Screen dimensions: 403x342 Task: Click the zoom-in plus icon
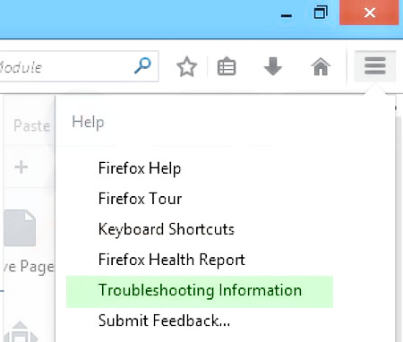[21, 167]
